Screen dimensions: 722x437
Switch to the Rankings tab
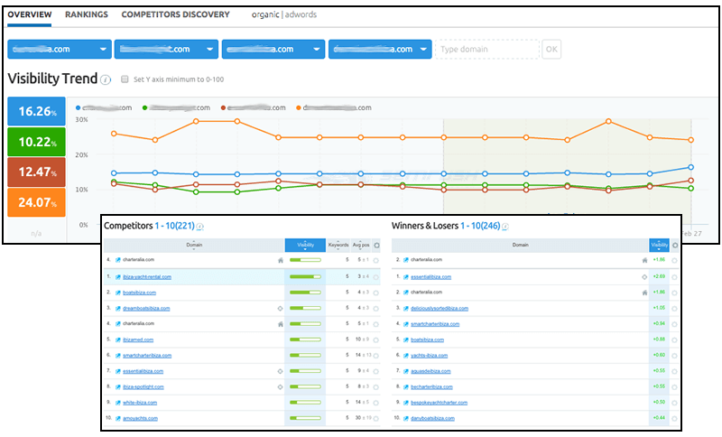(87, 14)
